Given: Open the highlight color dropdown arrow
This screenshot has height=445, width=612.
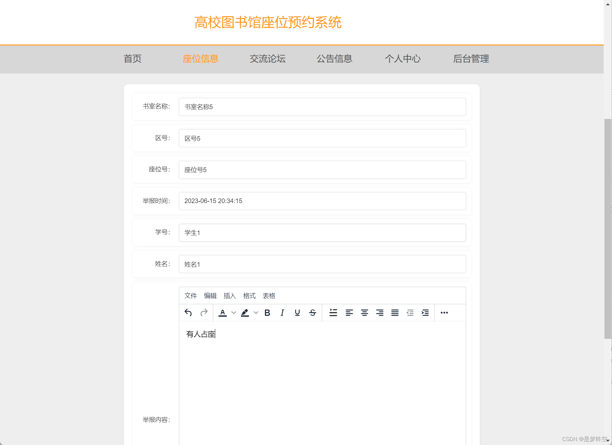Looking at the screenshot, I should tap(256, 312).
